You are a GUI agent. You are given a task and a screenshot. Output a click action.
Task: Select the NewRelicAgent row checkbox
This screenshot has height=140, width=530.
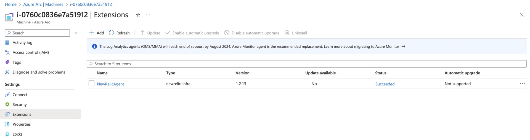pyautogui.click(x=91, y=84)
